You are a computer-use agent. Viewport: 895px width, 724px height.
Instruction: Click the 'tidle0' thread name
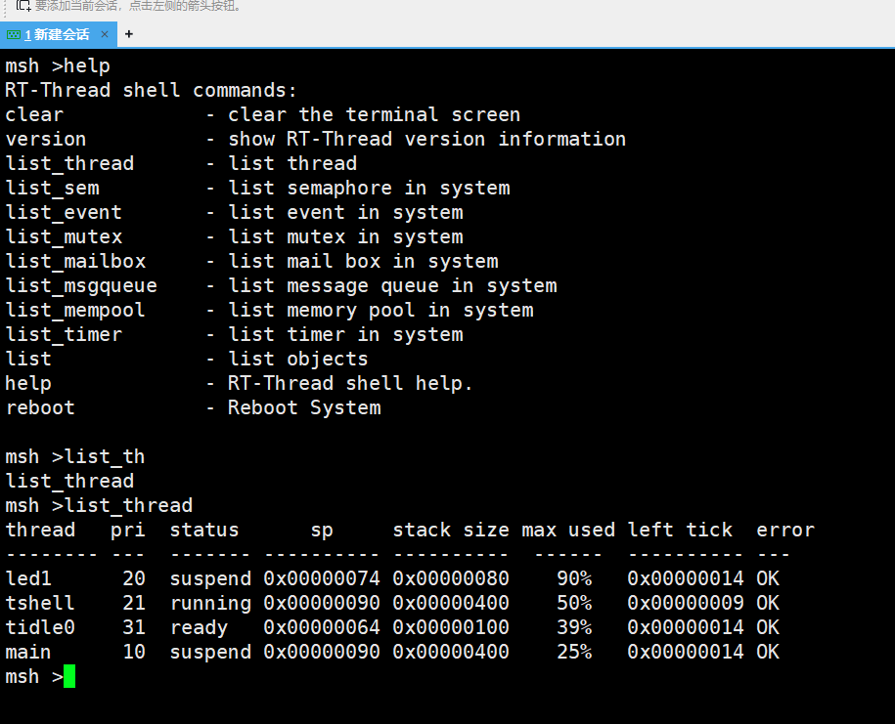click(x=40, y=627)
